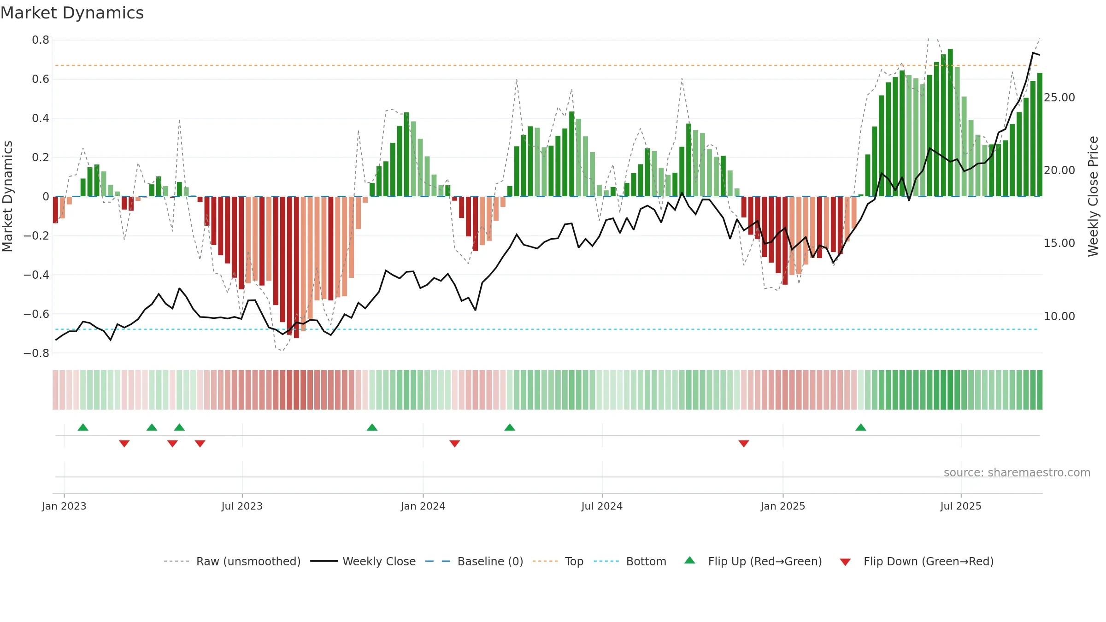Click the Jul 2025 x-axis label
This screenshot has width=1106, height=622.
pos(961,506)
